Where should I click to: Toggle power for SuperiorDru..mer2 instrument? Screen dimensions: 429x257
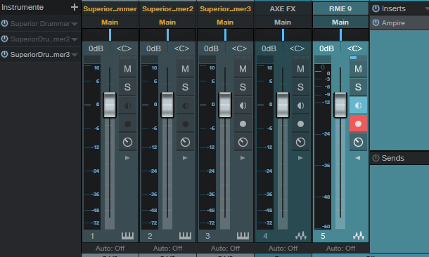click(x=4, y=39)
